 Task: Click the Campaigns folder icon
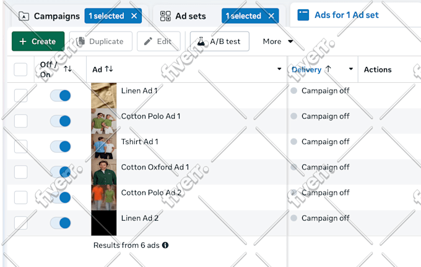tap(24, 16)
